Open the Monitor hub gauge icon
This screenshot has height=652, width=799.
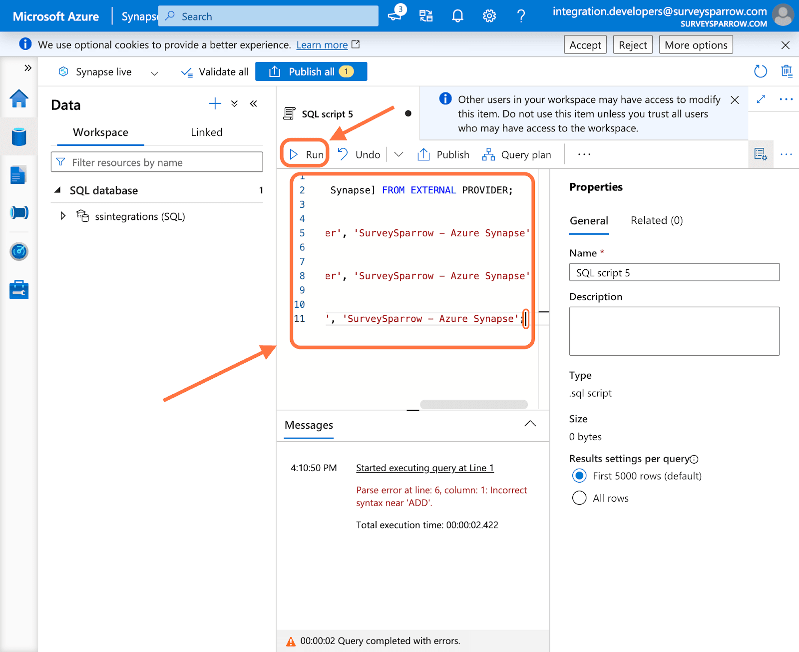pos(19,251)
